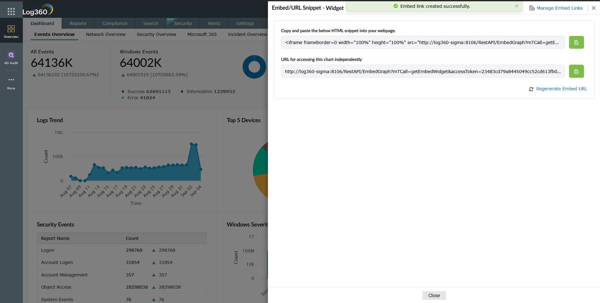Click the refresh icon beside Regenerate Embed URL
This screenshot has height=303, width=600.
pos(531,89)
